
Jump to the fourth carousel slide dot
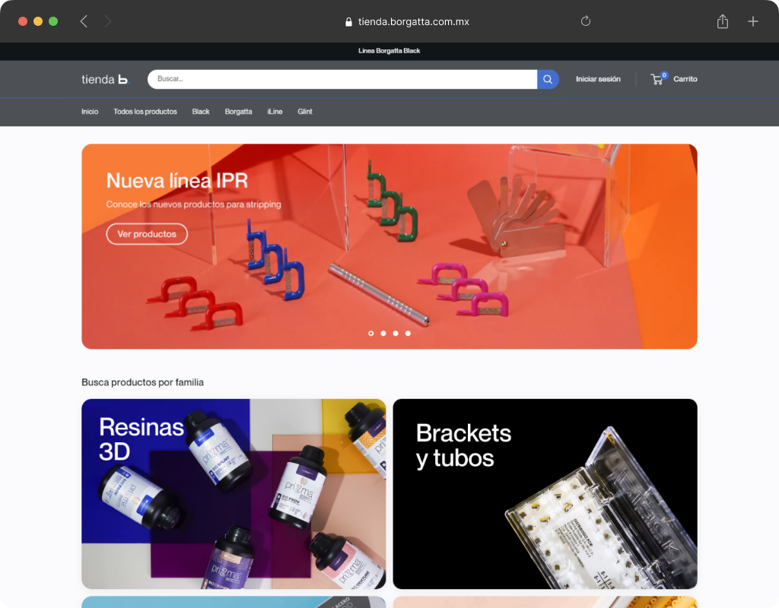click(x=408, y=333)
